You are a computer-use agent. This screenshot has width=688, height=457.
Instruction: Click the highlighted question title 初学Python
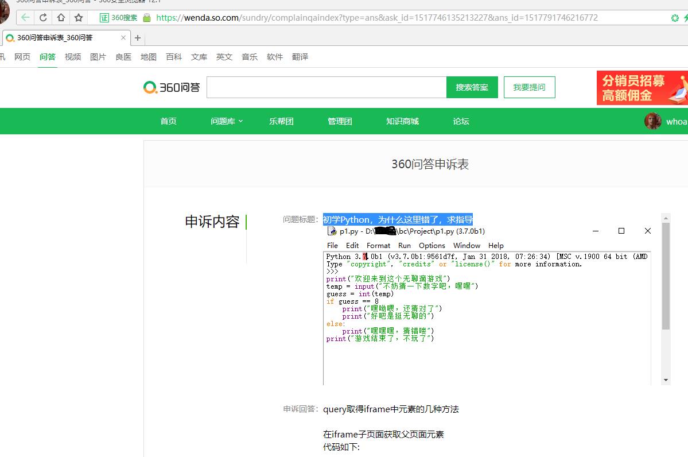point(398,219)
